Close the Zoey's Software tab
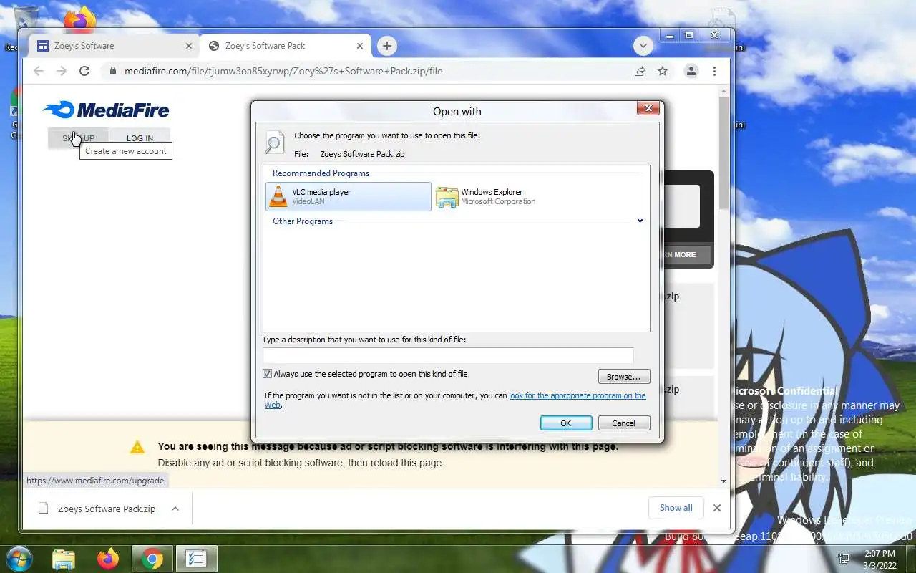Image resolution: width=916 pixels, height=573 pixels. 189,46
